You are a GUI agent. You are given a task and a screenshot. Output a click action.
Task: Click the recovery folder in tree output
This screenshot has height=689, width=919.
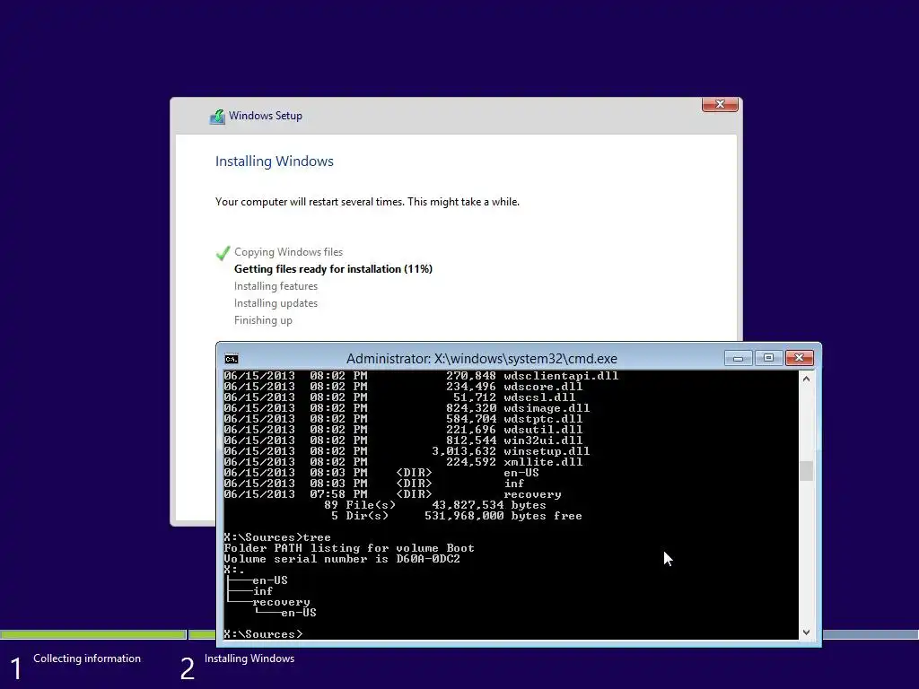point(281,602)
